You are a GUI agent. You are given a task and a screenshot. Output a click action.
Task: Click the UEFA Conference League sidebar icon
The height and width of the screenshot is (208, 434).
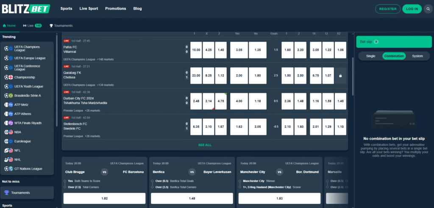pos(9,68)
